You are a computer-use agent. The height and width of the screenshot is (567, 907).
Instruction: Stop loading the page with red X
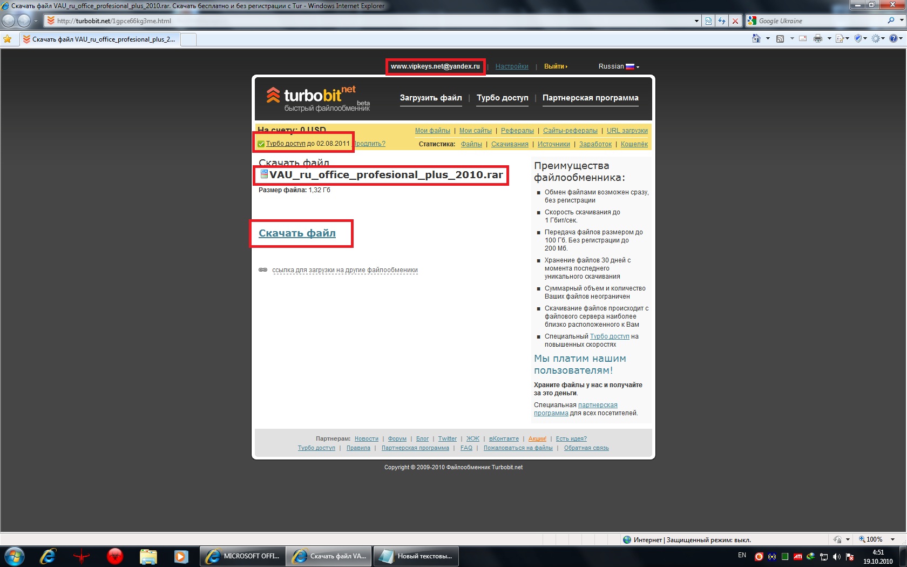(x=735, y=21)
